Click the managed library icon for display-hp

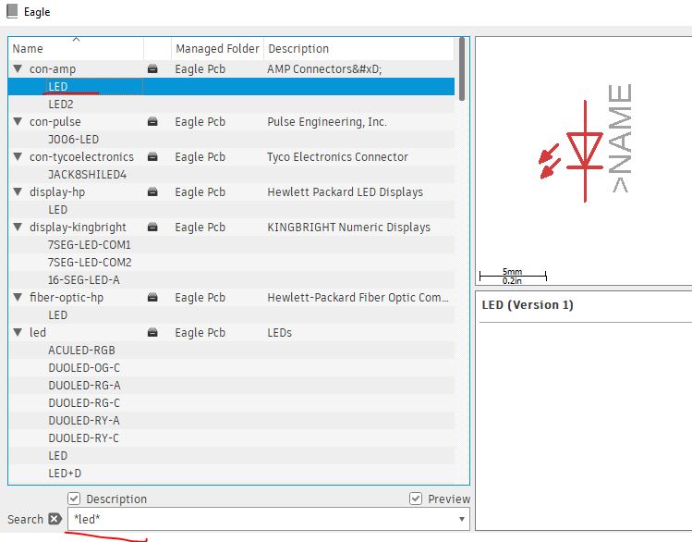(152, 191)
